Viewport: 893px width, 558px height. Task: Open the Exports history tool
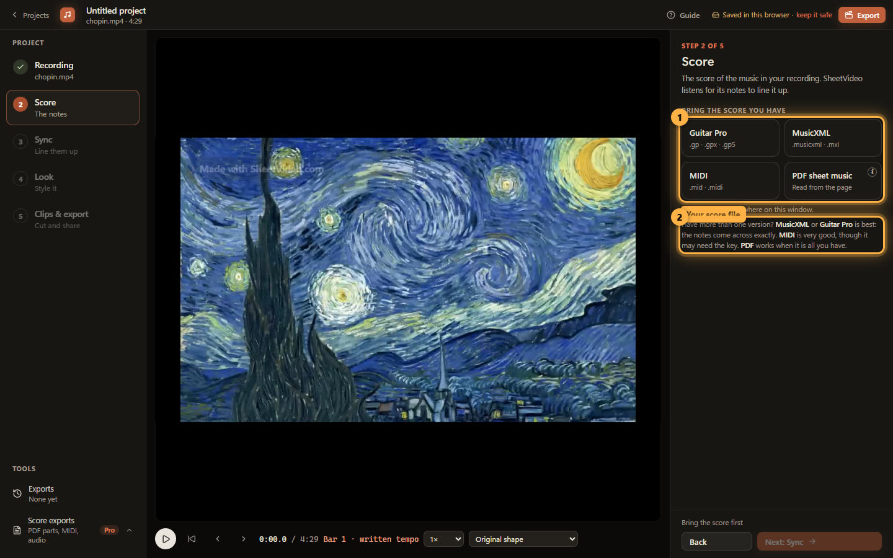click(x=73, y=494)
